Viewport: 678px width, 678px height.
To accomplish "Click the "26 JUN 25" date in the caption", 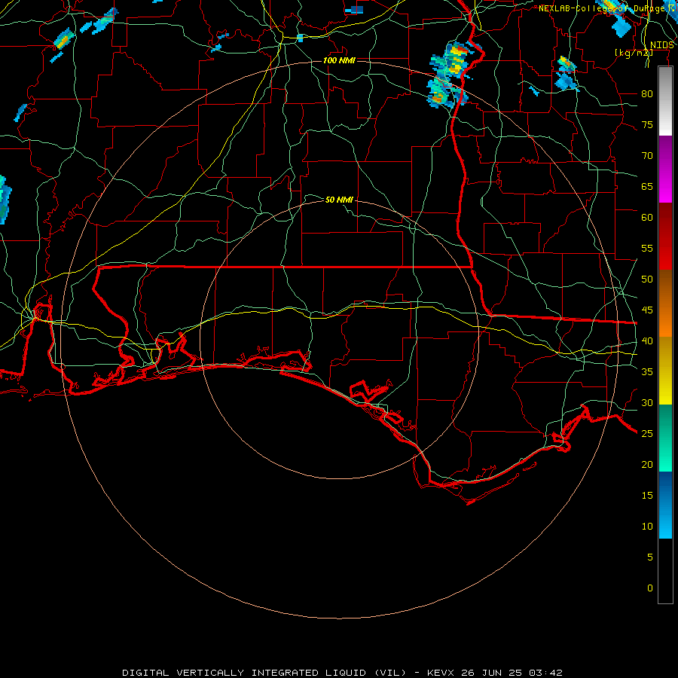I will [x=491, y=673].
